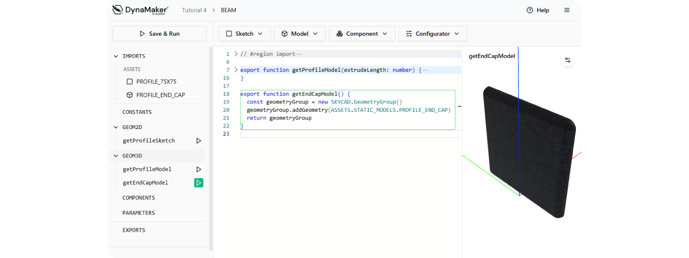
Task: Click the DynaMaker logo
Action: coord(140,10)
